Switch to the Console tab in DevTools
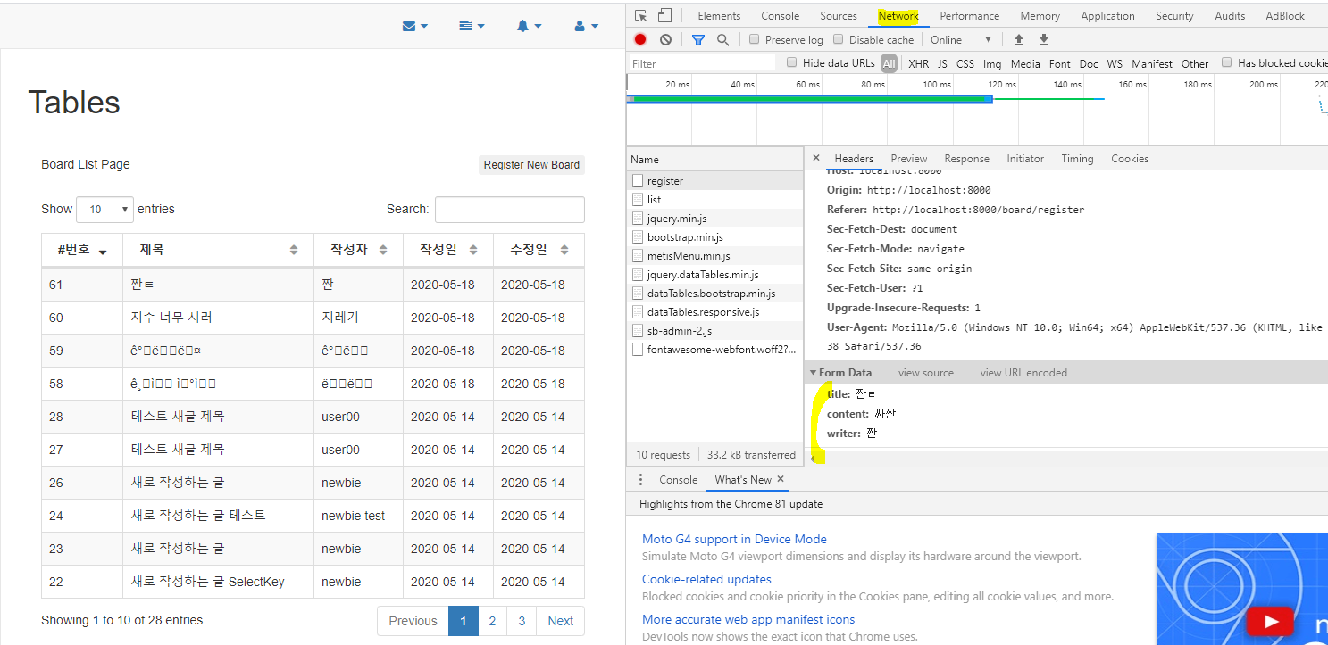This screenshot has height=645, width=1328. (780, 16)
